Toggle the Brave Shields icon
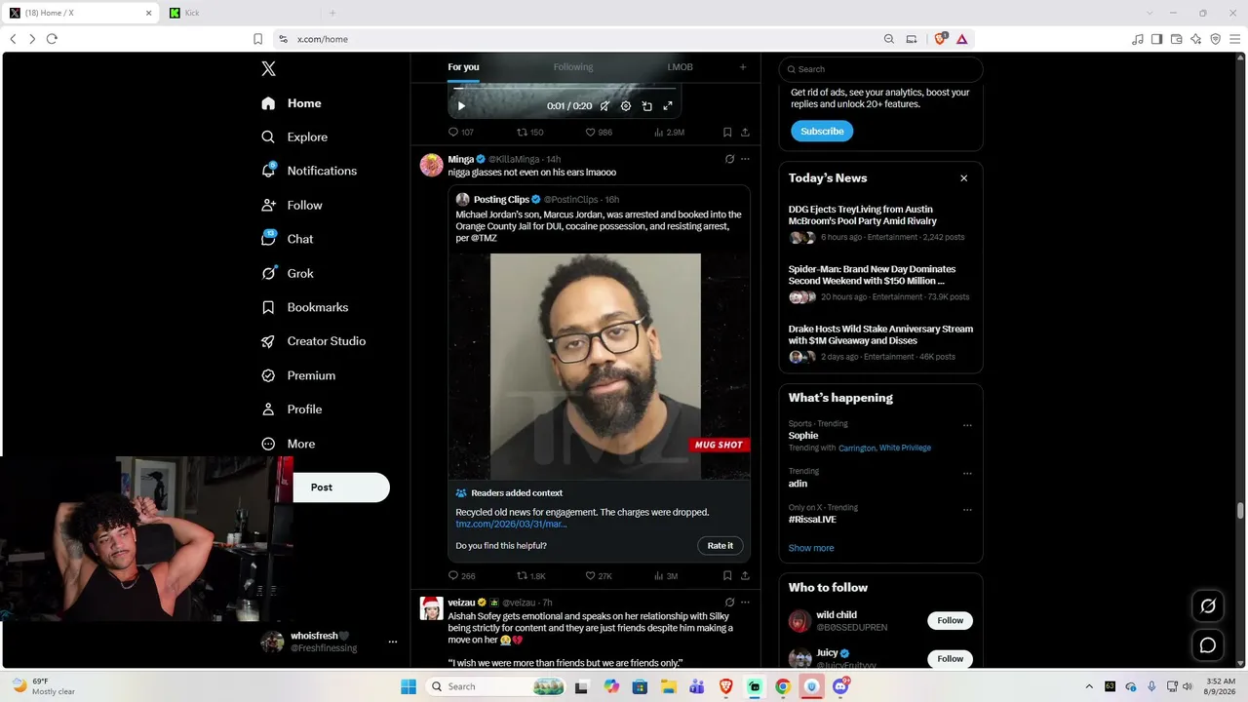The image size is (1248, 702). click(x=941, y=39)
